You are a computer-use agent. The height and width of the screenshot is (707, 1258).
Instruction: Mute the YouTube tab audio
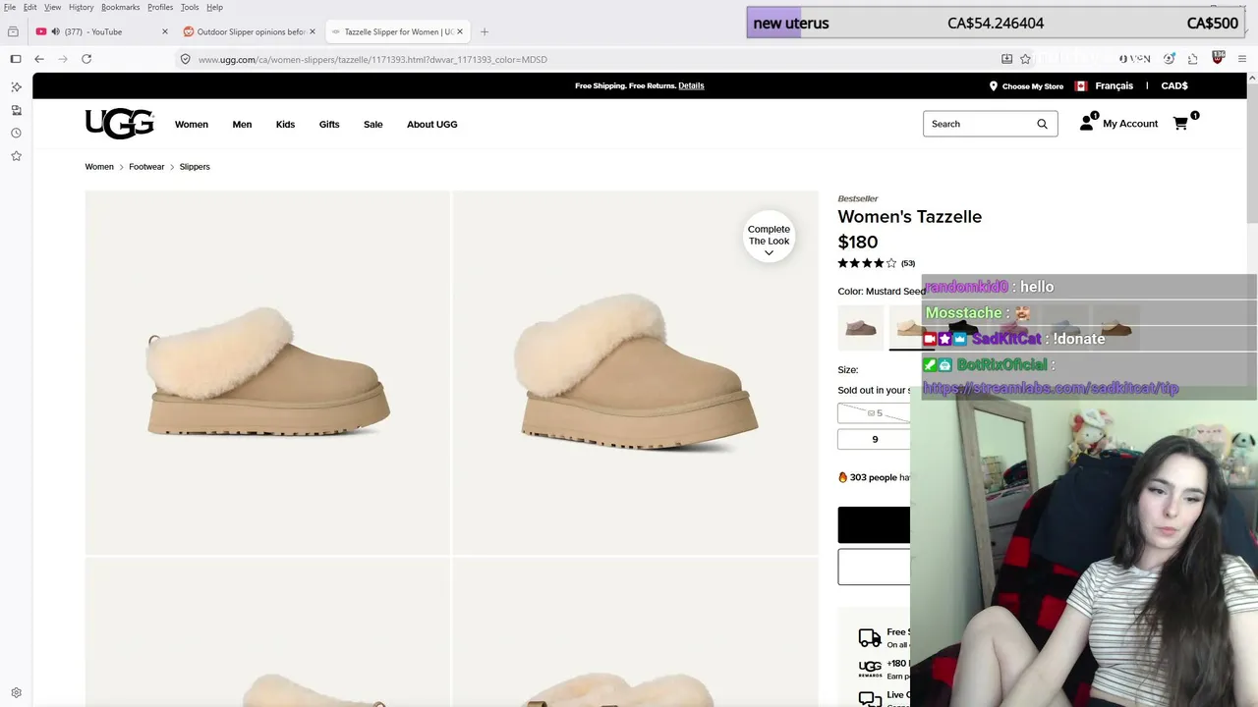tap(55, 31)
